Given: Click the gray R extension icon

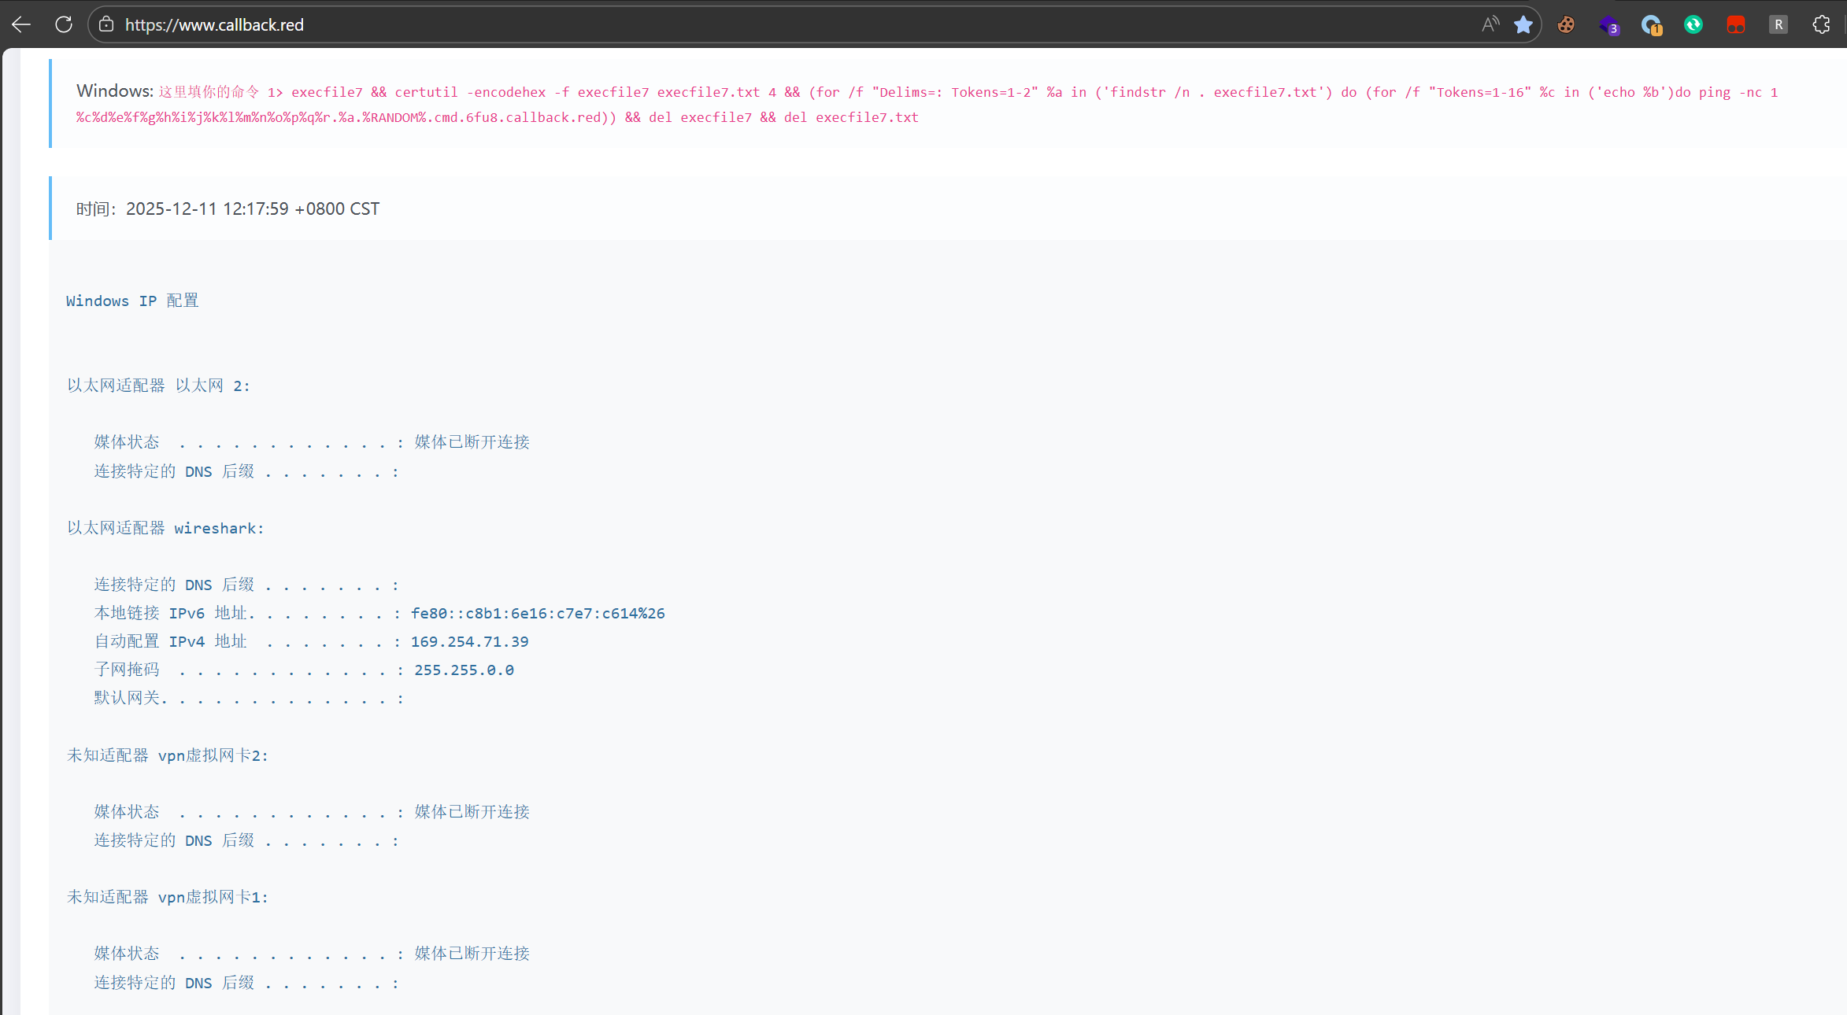Looking at the screenshot, I should click(1779, 24).
